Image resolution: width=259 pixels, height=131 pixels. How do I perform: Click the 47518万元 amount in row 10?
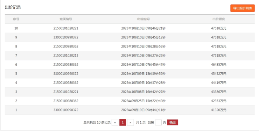click(x=218, y=28)
